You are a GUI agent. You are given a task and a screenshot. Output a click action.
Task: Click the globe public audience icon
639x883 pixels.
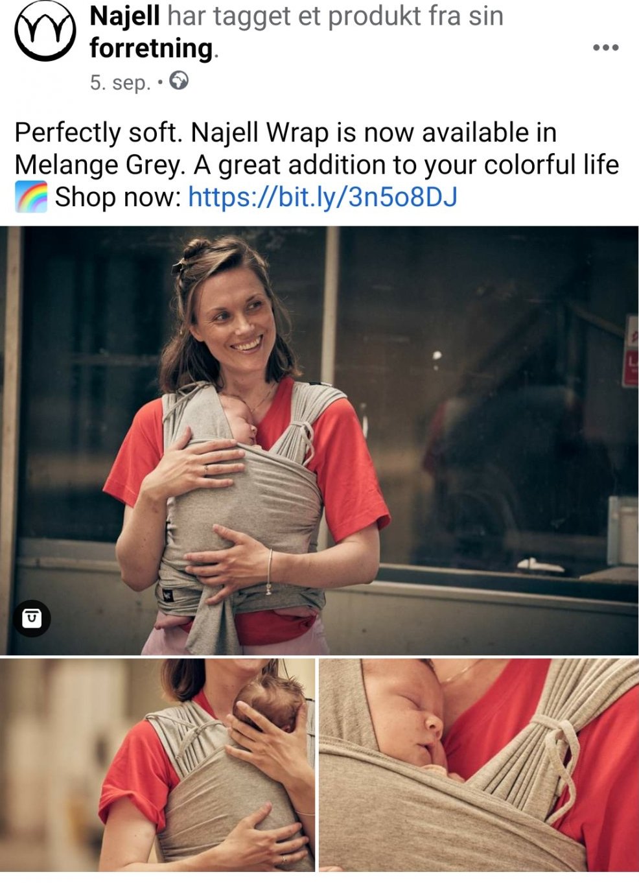[x=178, y=81]
